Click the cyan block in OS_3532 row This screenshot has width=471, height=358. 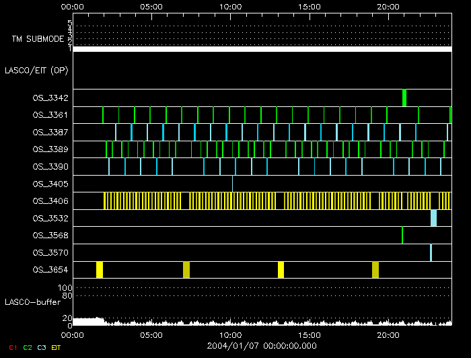pos(433,218)
